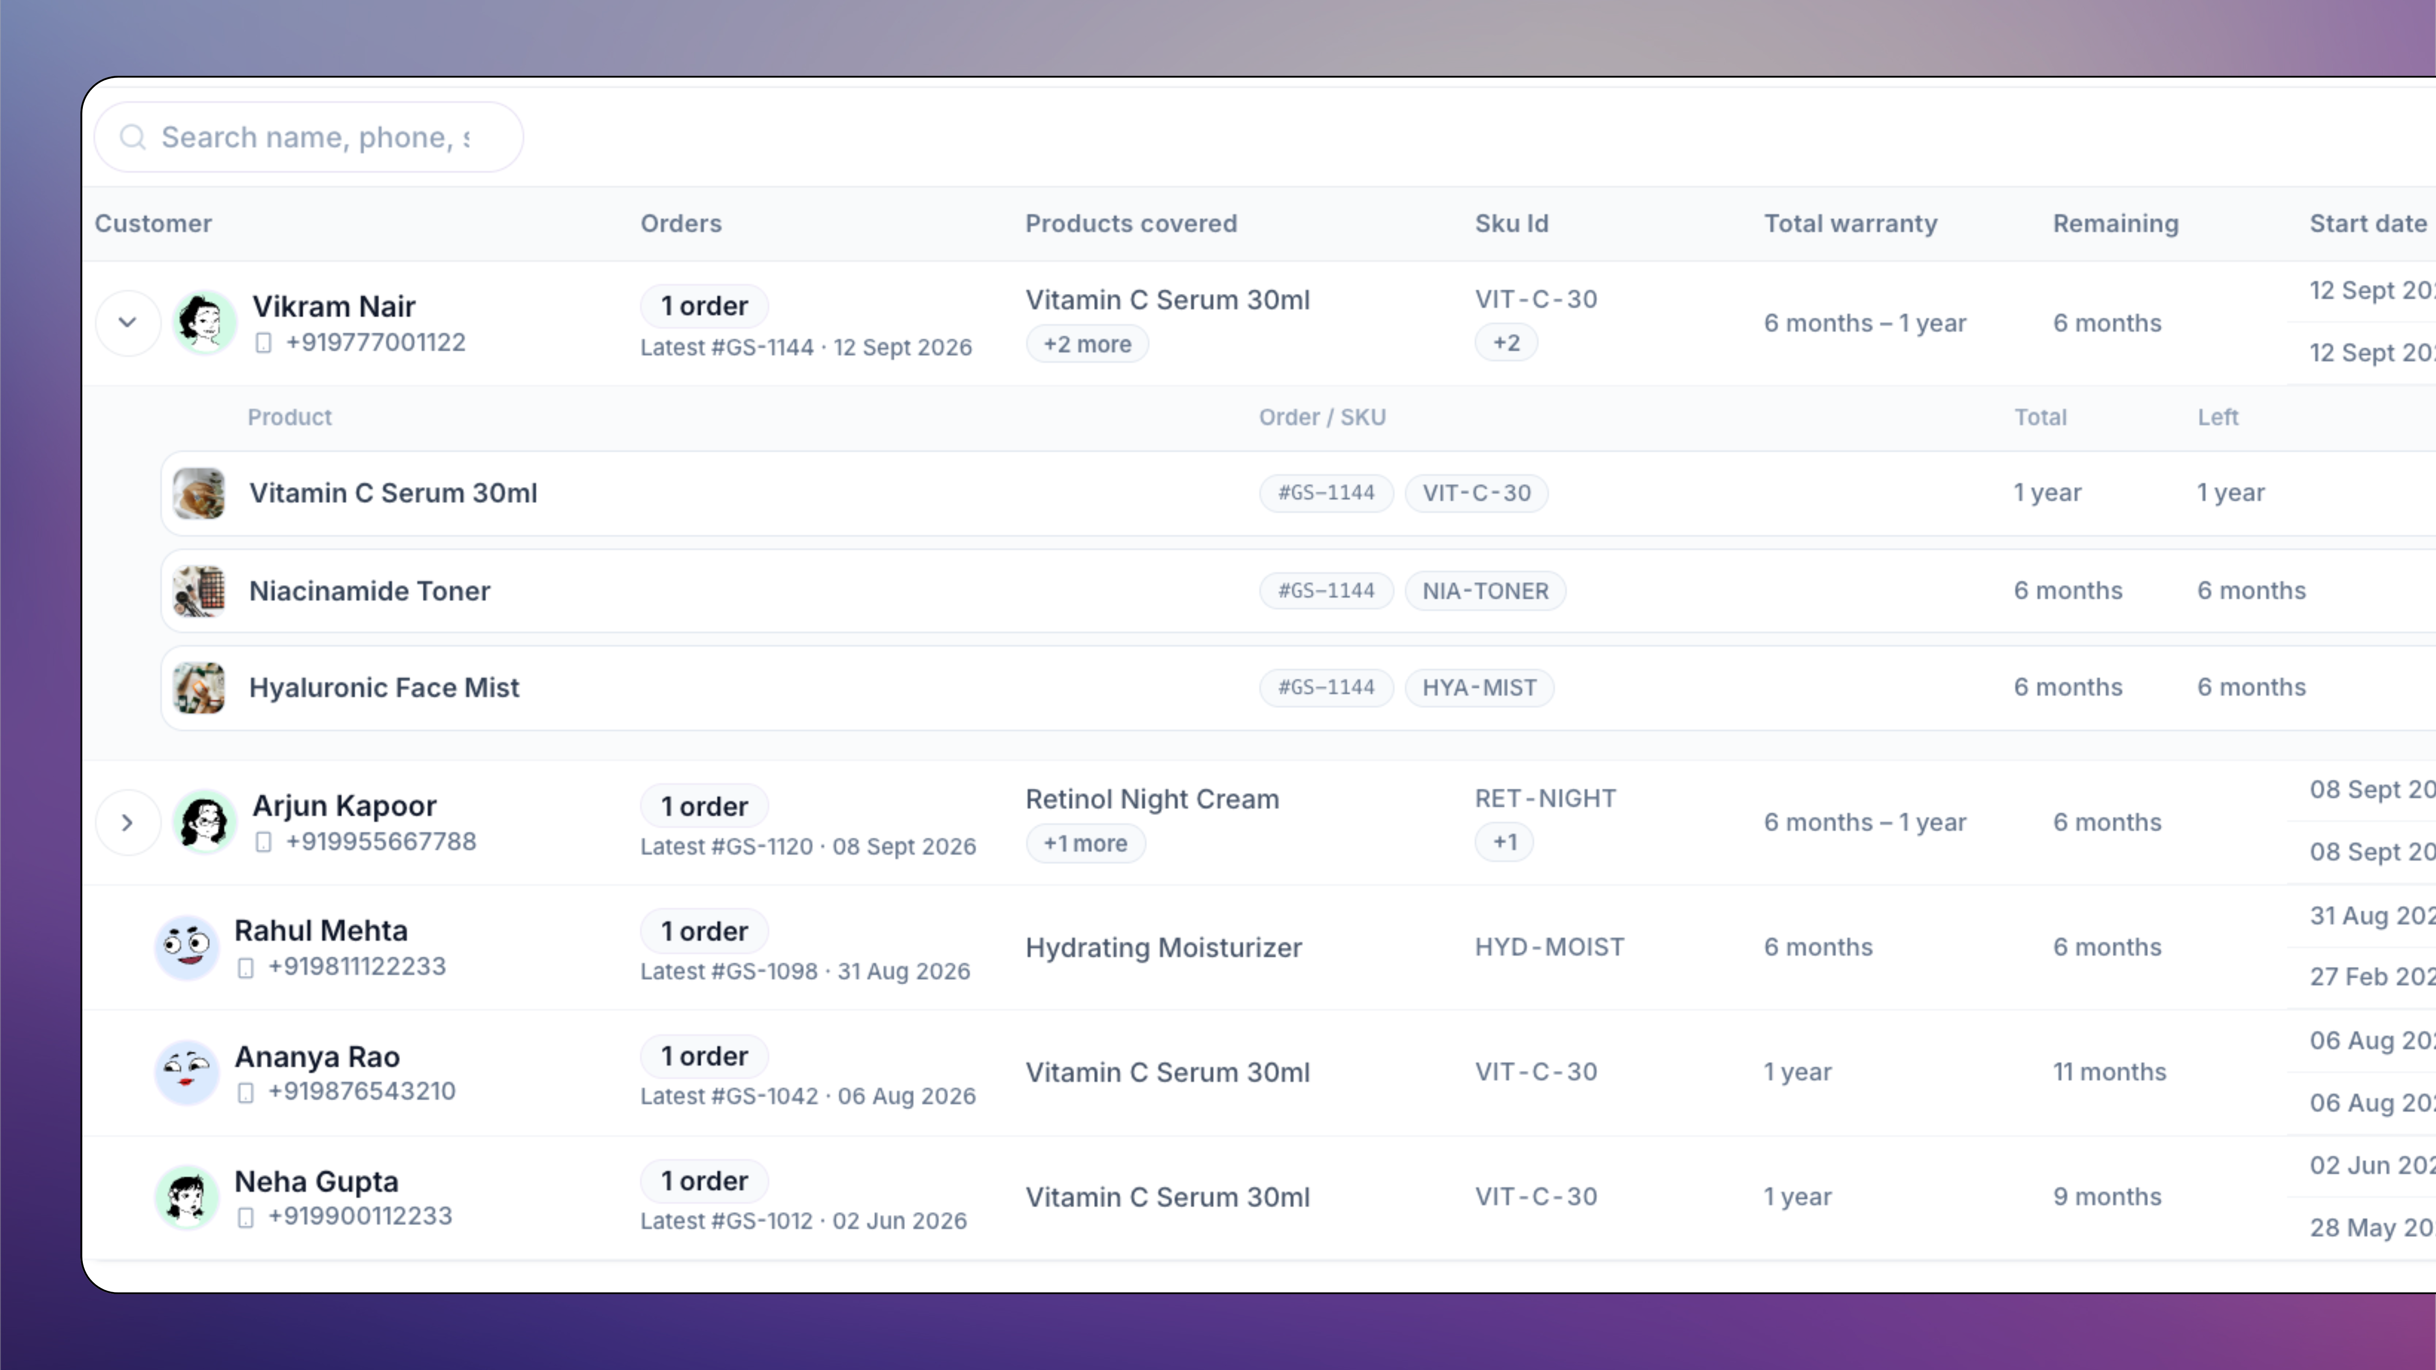Screen dimensions: 2436x1370
Task: Open Niacinamide Toner product thumbnail
Action: point(199,591)
